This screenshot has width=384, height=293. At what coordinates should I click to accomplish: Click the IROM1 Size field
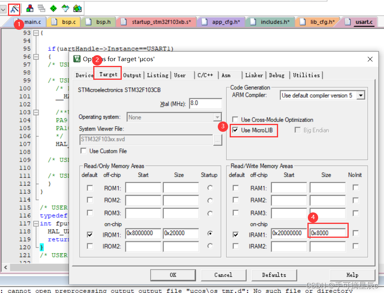(181, 233)
